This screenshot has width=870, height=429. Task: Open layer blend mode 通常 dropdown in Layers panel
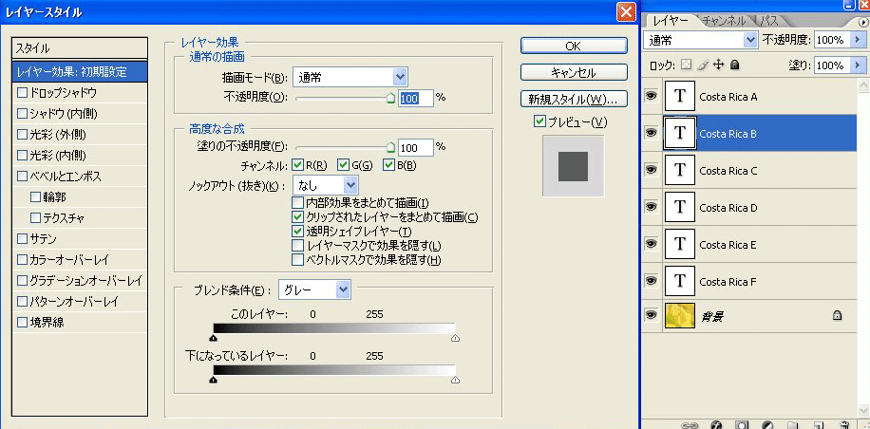pyautogui.click(x=701, y=40)
